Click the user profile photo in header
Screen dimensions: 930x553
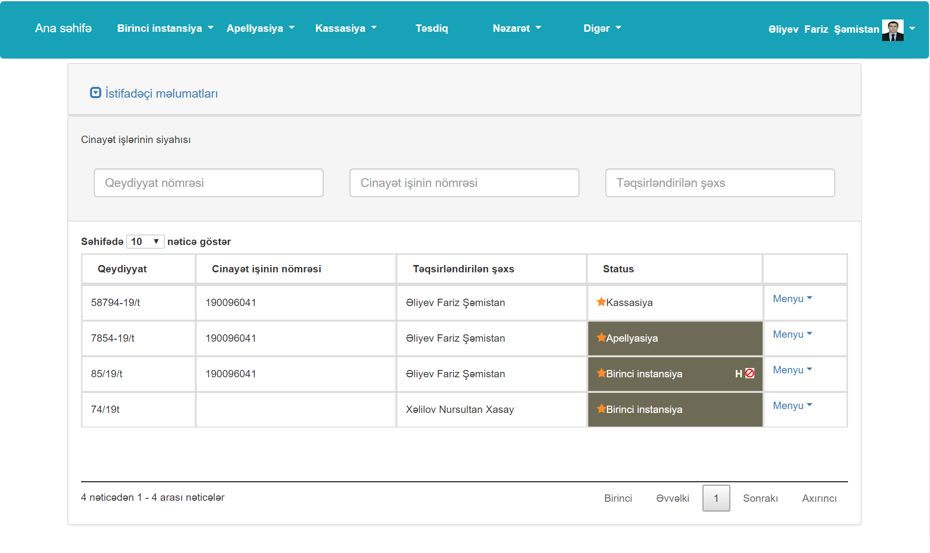click(892, 30)
